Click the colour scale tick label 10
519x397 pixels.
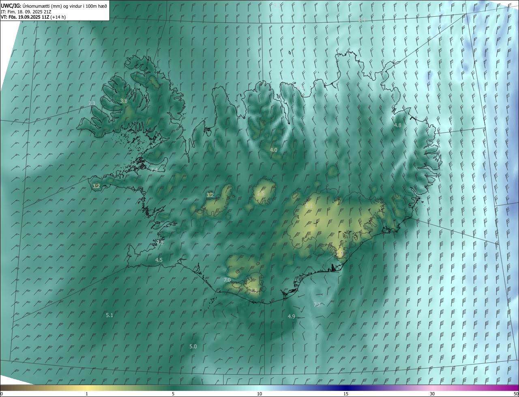click(259, 394)
